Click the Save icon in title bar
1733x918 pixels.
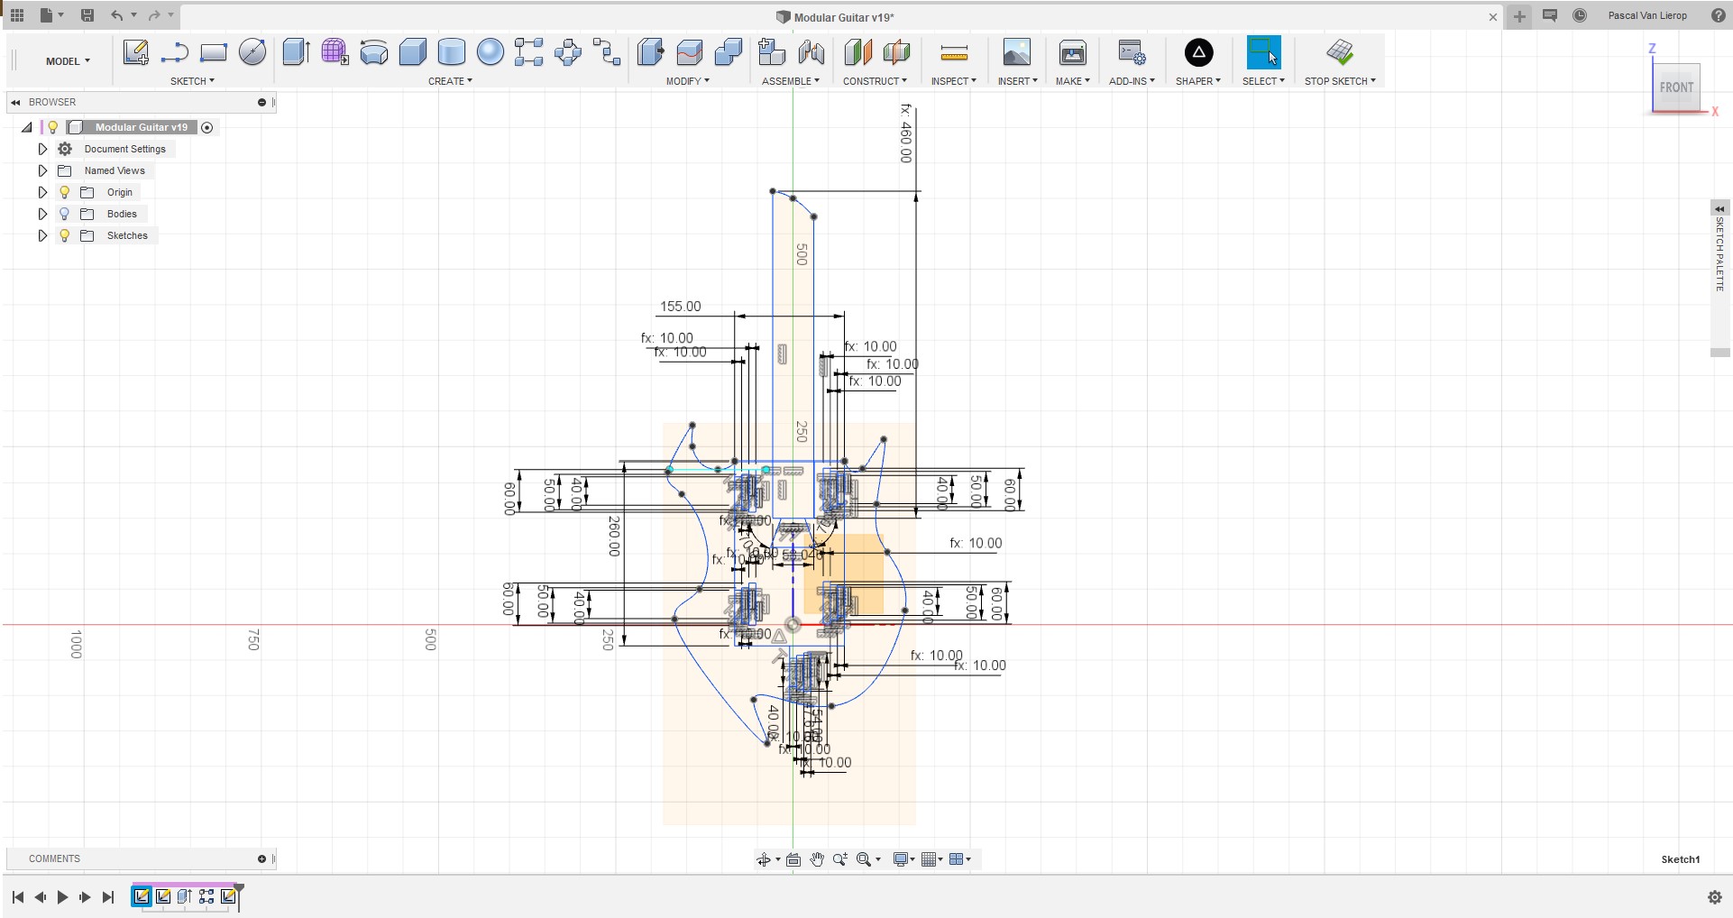[87, 15]
